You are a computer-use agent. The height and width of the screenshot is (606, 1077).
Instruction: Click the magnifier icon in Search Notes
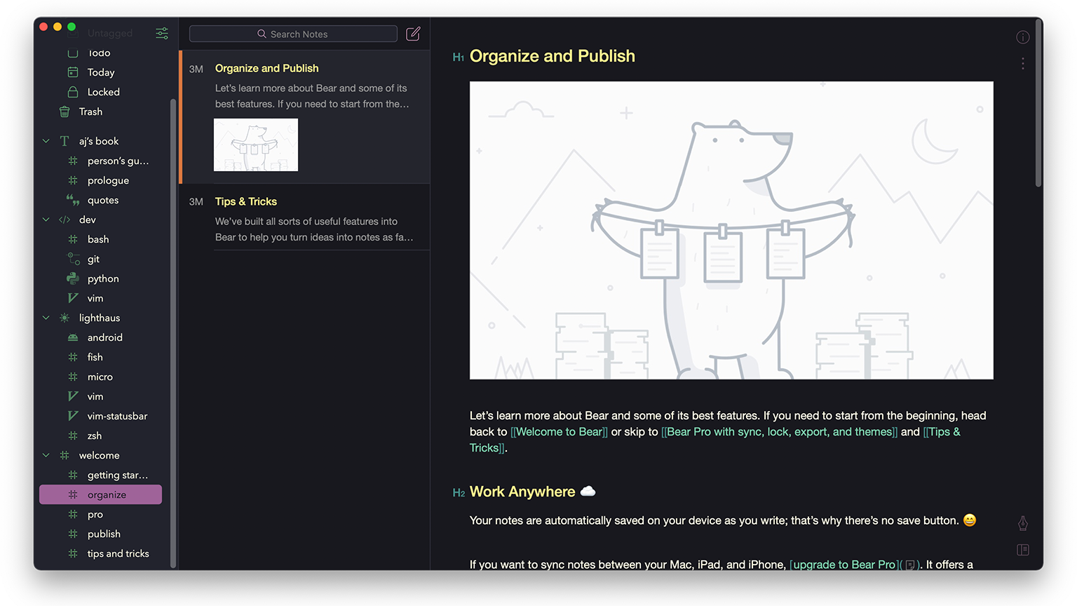[x=262, y=34]
